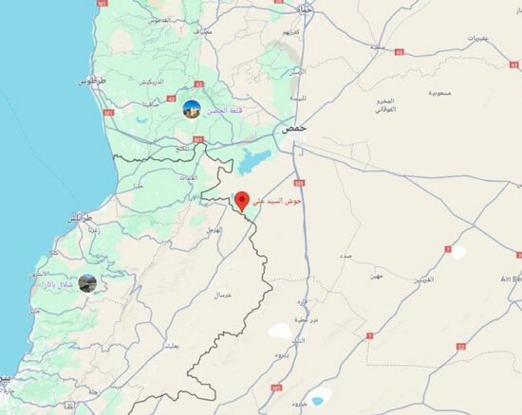Open the قلعة الحصن landmark photo marker

[192, 110]
